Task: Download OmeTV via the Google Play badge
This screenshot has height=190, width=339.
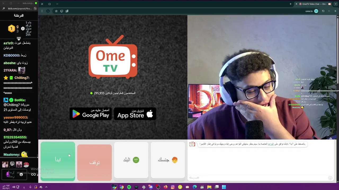Action: pos(91,114)
